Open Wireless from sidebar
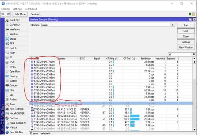The height and width of the screenshot is (136, 197). coord(14,34)
